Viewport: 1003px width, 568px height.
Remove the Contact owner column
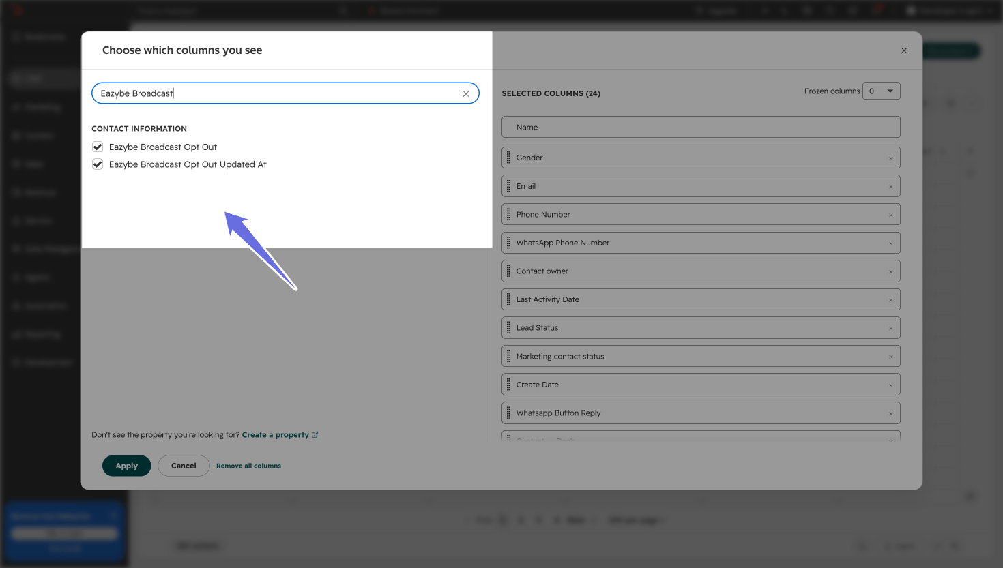(890, 272)
